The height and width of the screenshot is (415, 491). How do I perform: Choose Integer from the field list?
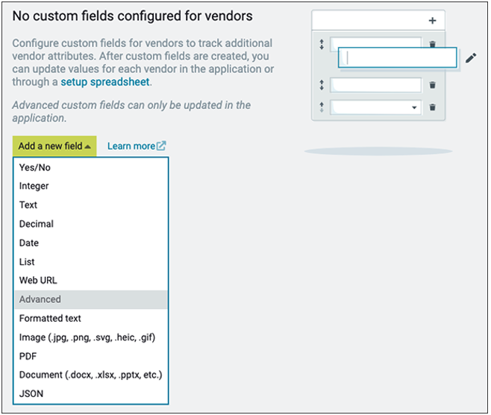(x=34, y=186)
